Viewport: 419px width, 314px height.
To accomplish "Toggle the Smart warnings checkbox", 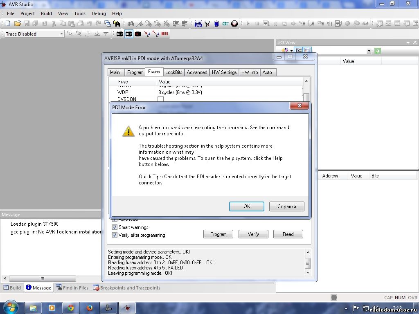I will click(x=115, y=227).
